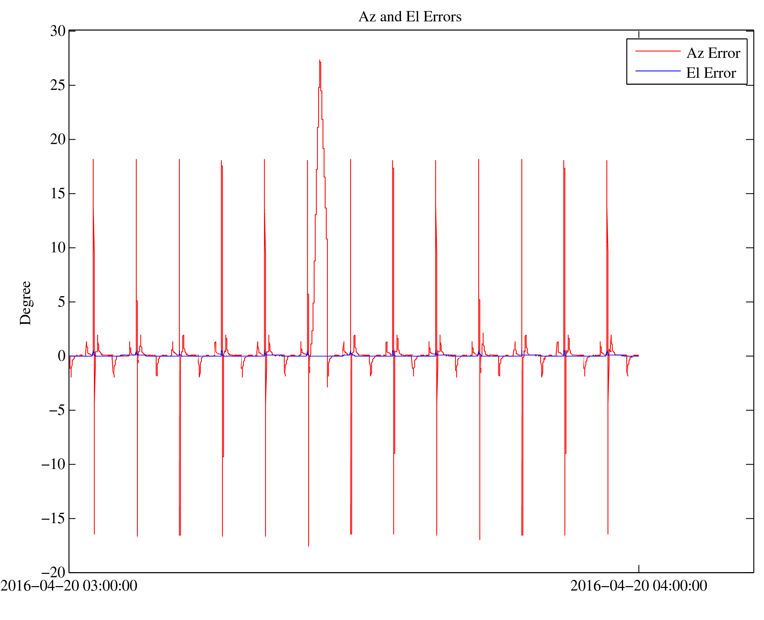
Task: Click the red Az Error legend line sample
Action: click(658, 51)
